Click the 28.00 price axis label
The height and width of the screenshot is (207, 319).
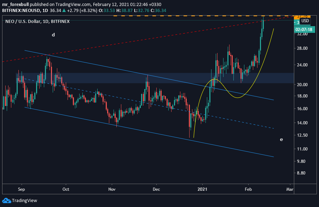click(302, 48)
